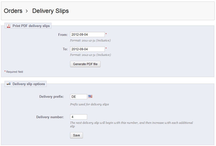Click the breadcrumb arrow after Orders
Screen dimensions: 216x146
[27, 11]
